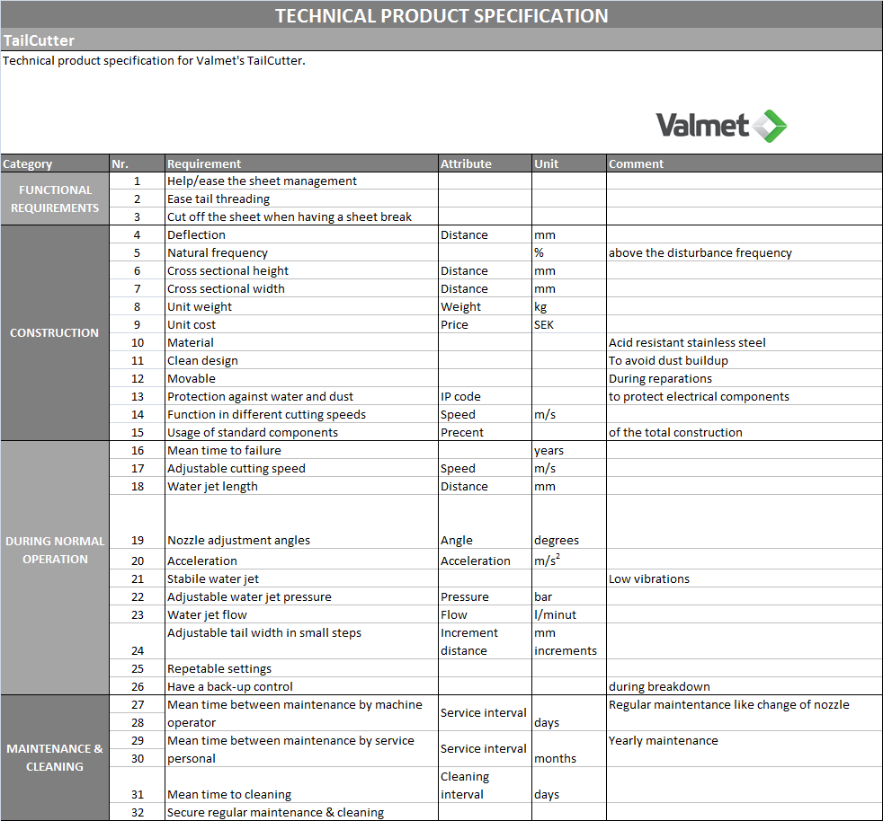Click 'Water jet length' cell
This screenshot has width=883, height=821.
tap(301, 487)
